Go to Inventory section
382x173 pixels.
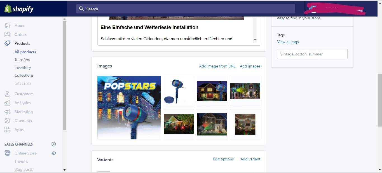tap(23, 67)
